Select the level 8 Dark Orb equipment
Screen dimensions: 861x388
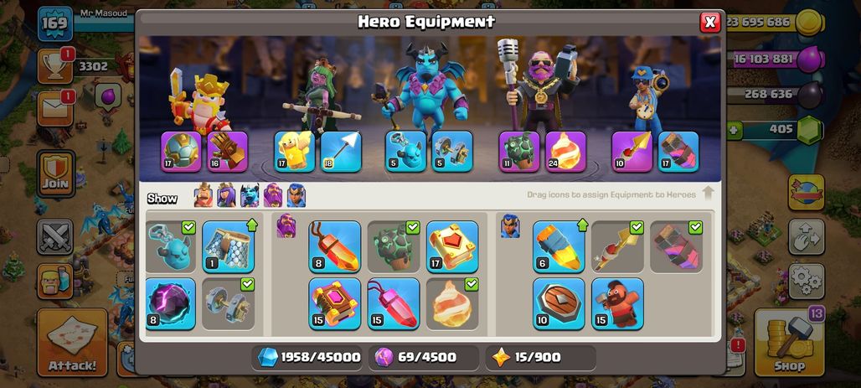(170, 303)
